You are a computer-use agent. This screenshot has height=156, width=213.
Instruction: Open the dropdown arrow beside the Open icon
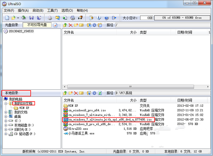[x=18, y=18]
